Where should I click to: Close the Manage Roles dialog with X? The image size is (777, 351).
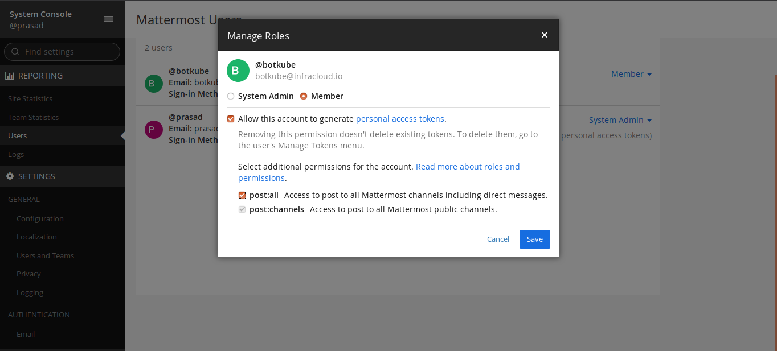point(544,35)
